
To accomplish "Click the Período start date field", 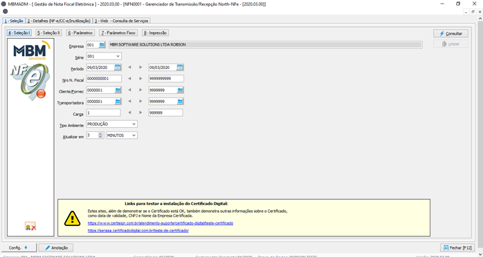I will (x=100, y=67).
